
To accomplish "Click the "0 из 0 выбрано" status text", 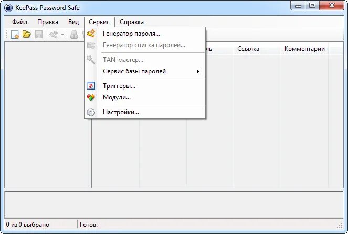I will pos(27,225).
